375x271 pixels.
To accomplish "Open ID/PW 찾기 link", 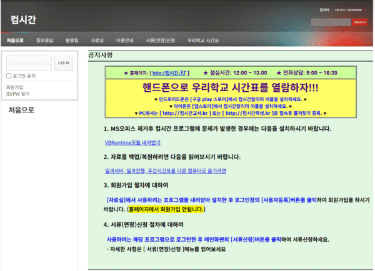I will pyautogui.click(x=18, y=94).
